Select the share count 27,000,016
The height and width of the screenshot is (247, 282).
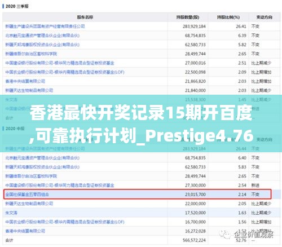pos(195,63)
